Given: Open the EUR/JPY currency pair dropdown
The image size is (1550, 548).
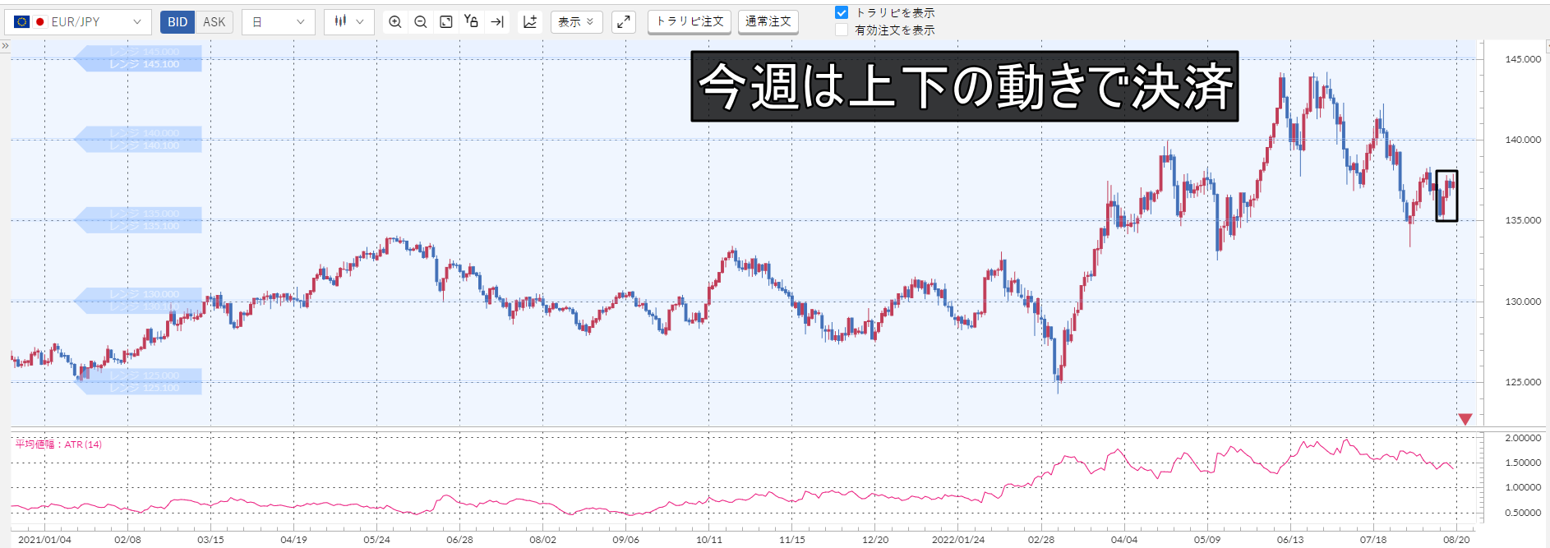Looking at the screenshot, I should point(77,22).
